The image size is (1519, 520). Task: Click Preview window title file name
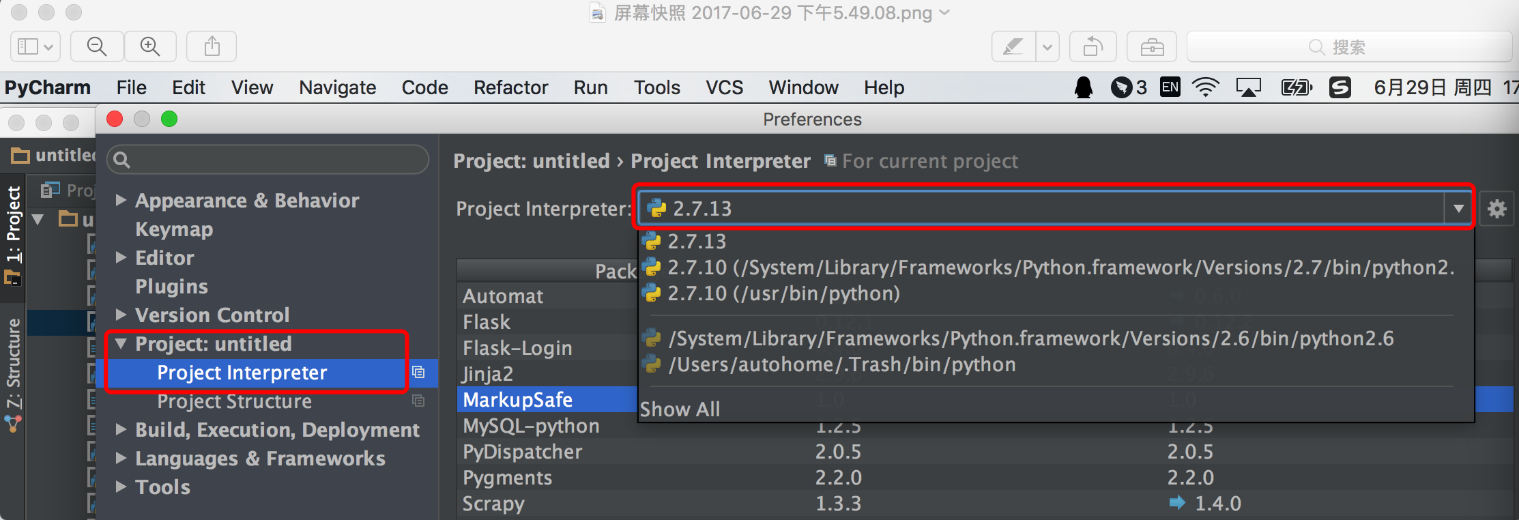point(773,12)
